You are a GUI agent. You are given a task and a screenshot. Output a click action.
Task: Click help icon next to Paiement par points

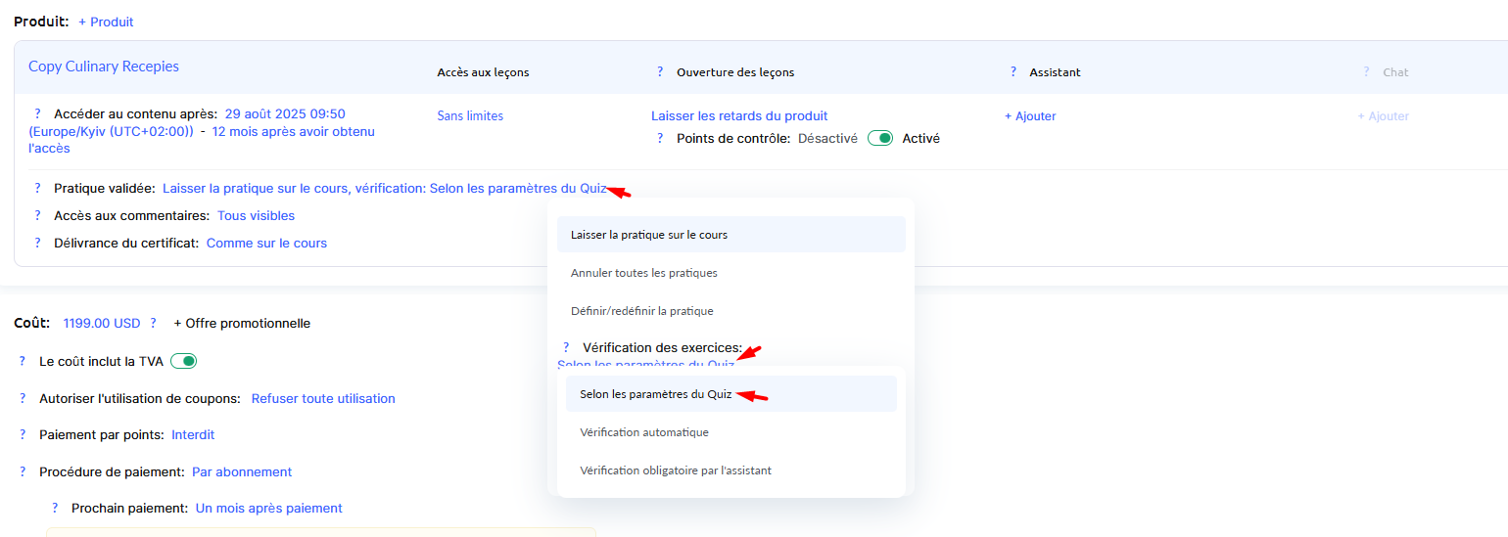point(23,435)
